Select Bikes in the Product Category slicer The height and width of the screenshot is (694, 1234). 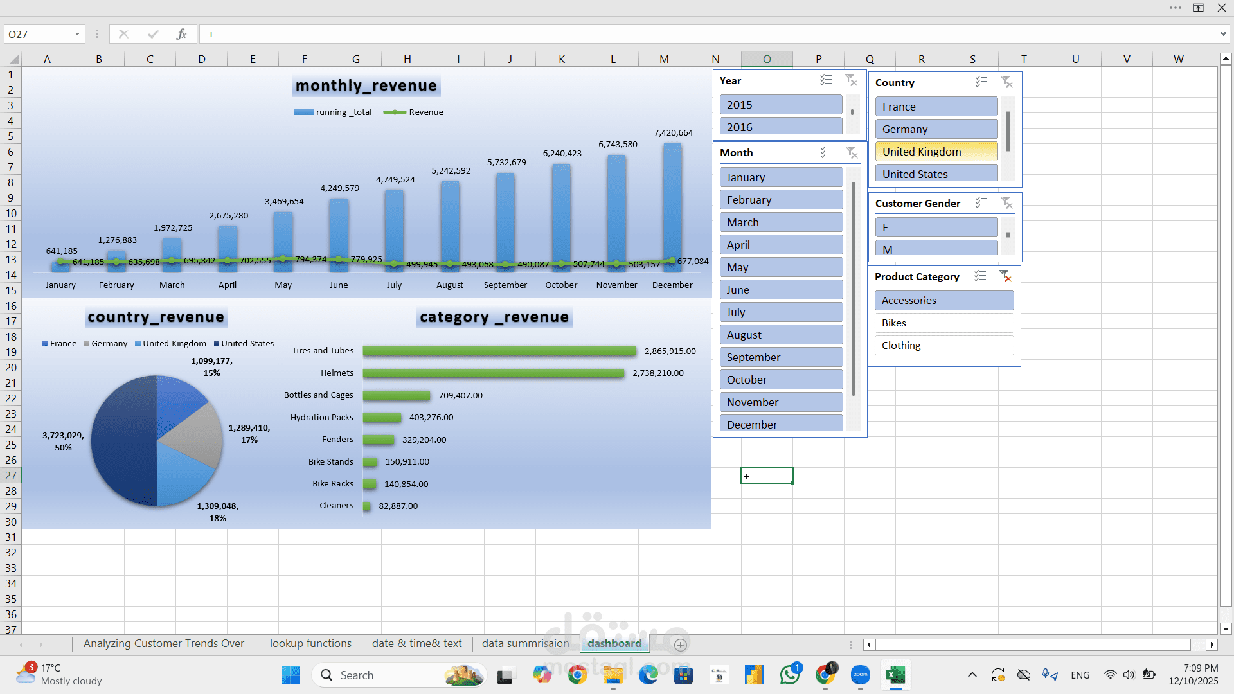(943, 323)
